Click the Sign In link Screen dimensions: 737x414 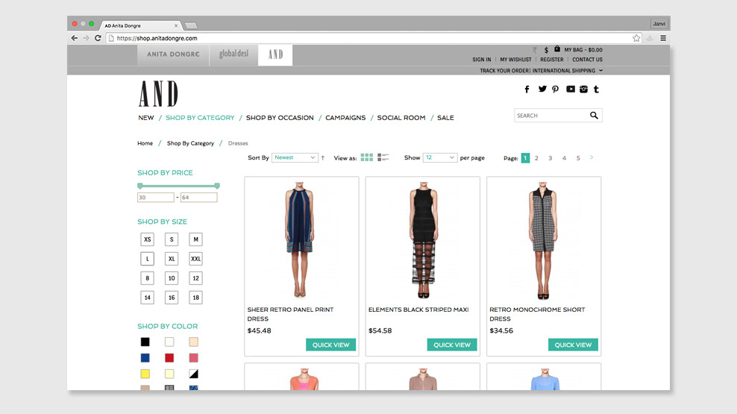coord(481,60)
